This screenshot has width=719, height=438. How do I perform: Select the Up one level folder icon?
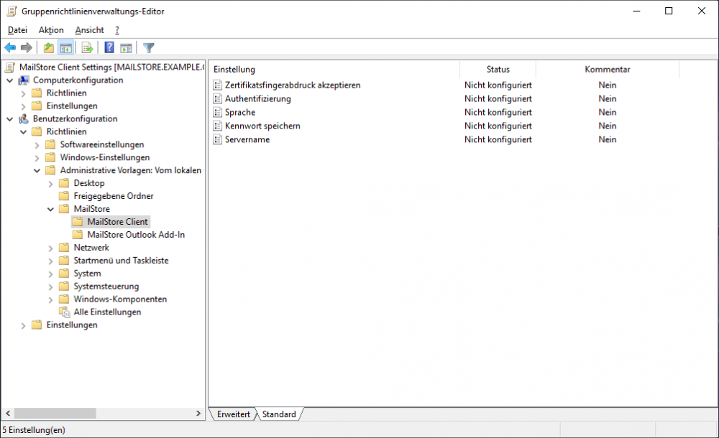click(x=47, y=47)
